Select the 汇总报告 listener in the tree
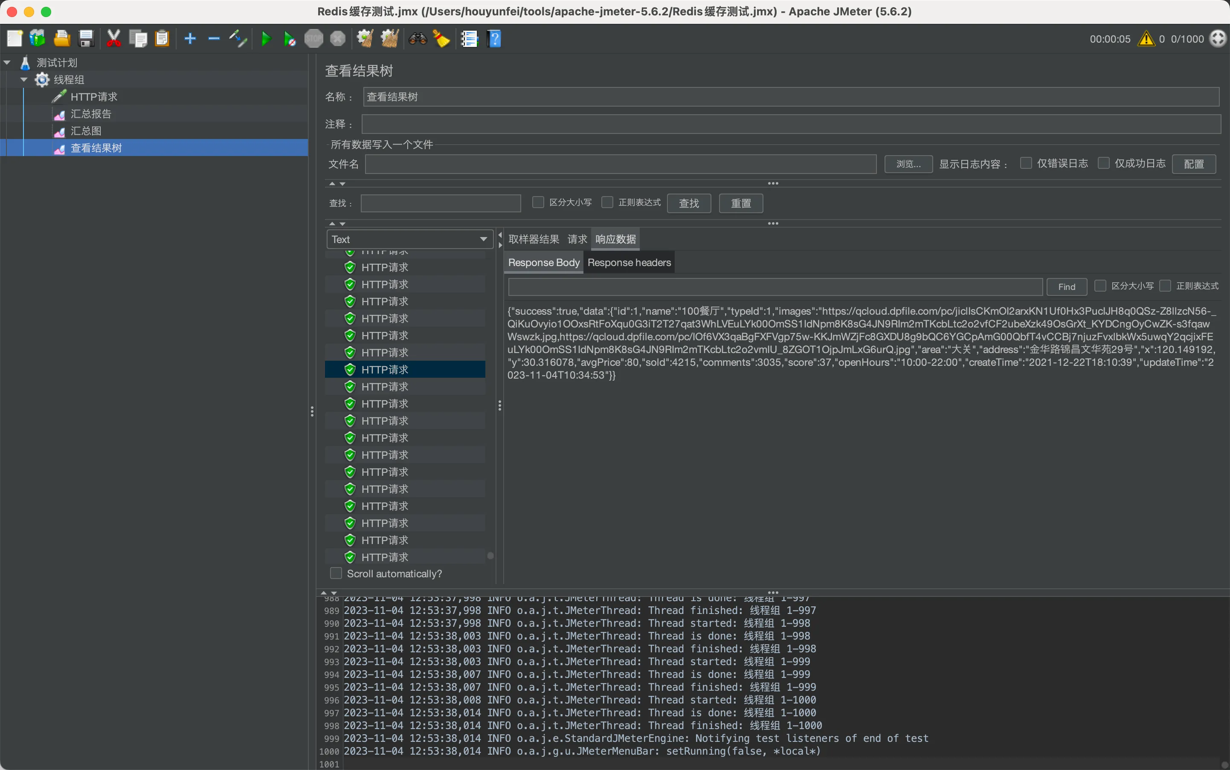The width and height of the screenshot is (1230, 770). (91, 114)
